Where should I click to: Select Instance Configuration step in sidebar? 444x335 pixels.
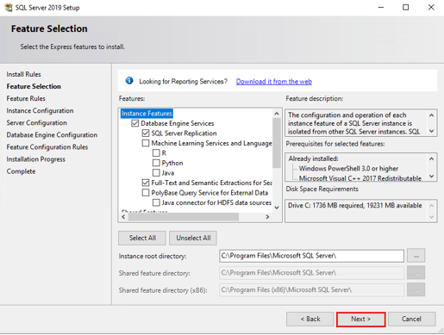[40, 110]
